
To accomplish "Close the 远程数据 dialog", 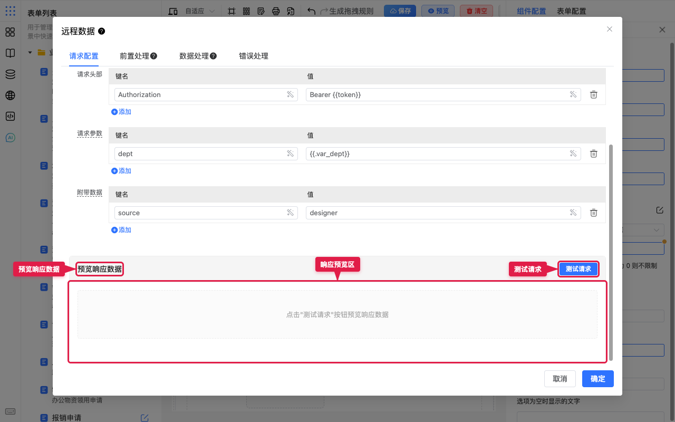I will pos(610,29).
